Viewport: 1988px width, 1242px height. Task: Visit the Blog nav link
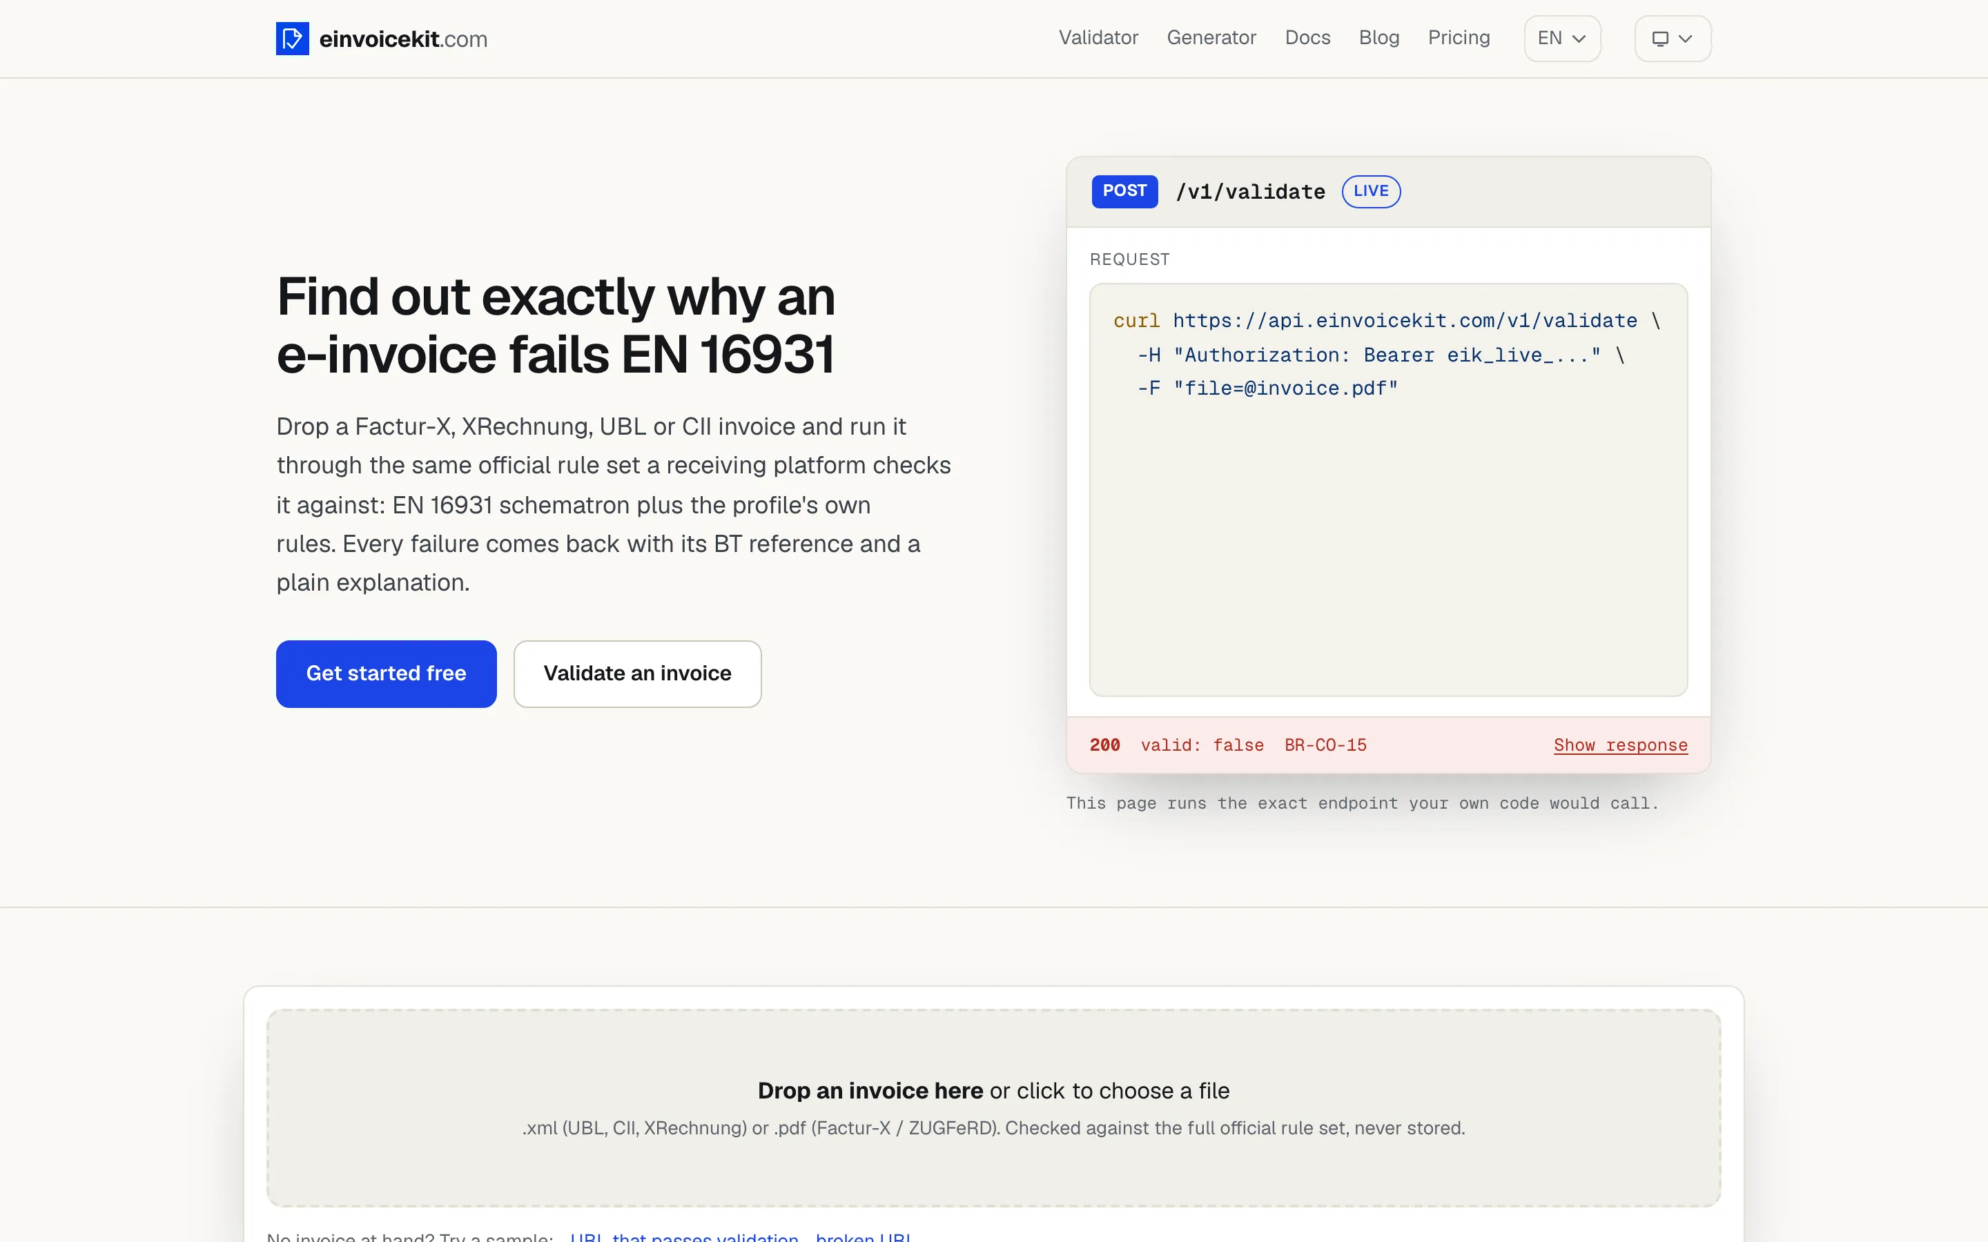pos(1378,38)
